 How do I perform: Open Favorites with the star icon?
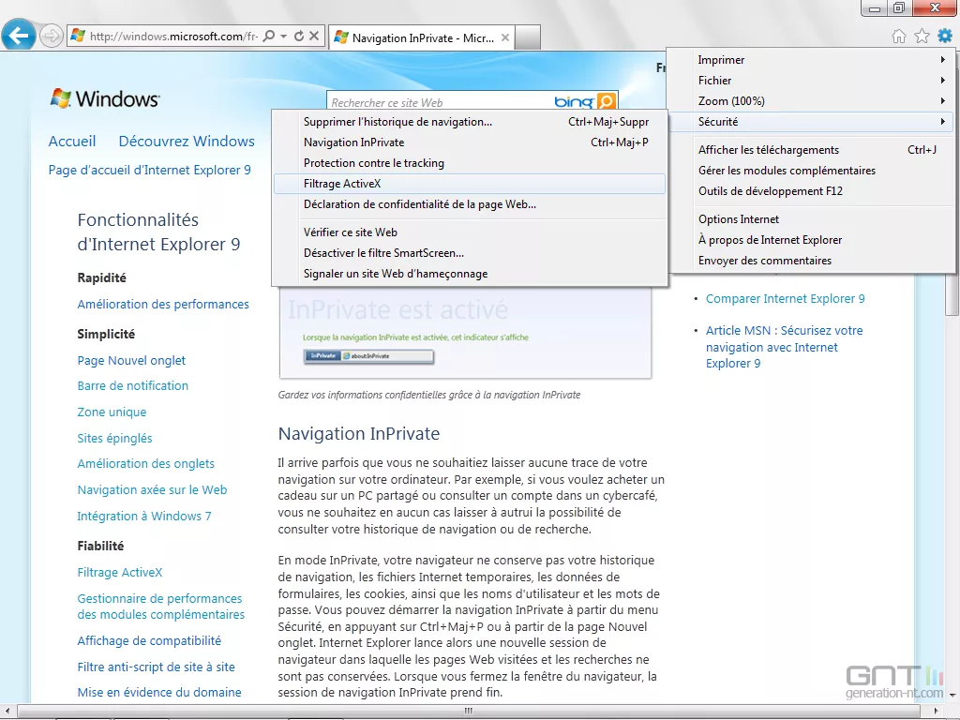922,37
